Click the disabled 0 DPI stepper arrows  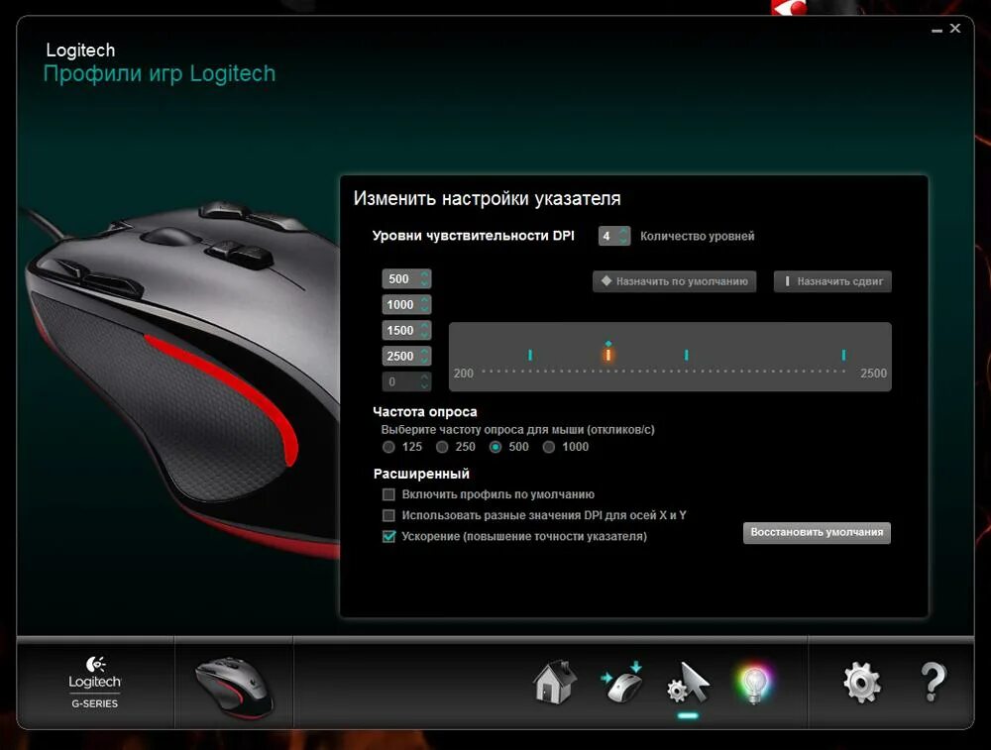click(425, 381)
